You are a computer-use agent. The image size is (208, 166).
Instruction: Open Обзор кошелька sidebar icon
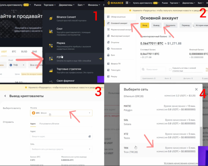pos(108,17)
